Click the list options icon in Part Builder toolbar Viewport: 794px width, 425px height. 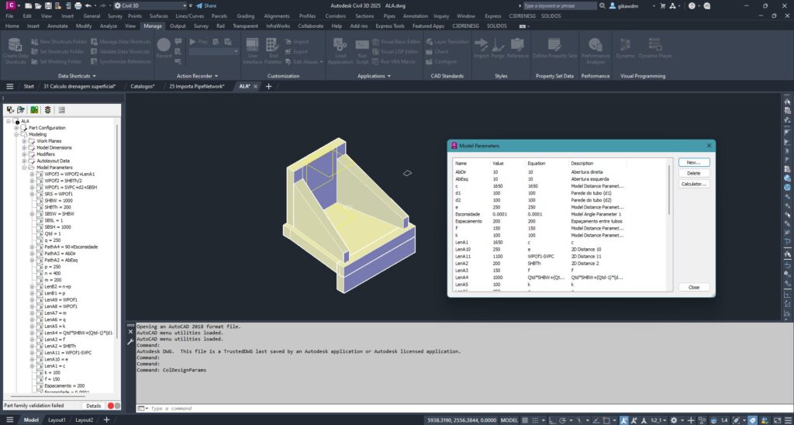[x=62, y=110]
